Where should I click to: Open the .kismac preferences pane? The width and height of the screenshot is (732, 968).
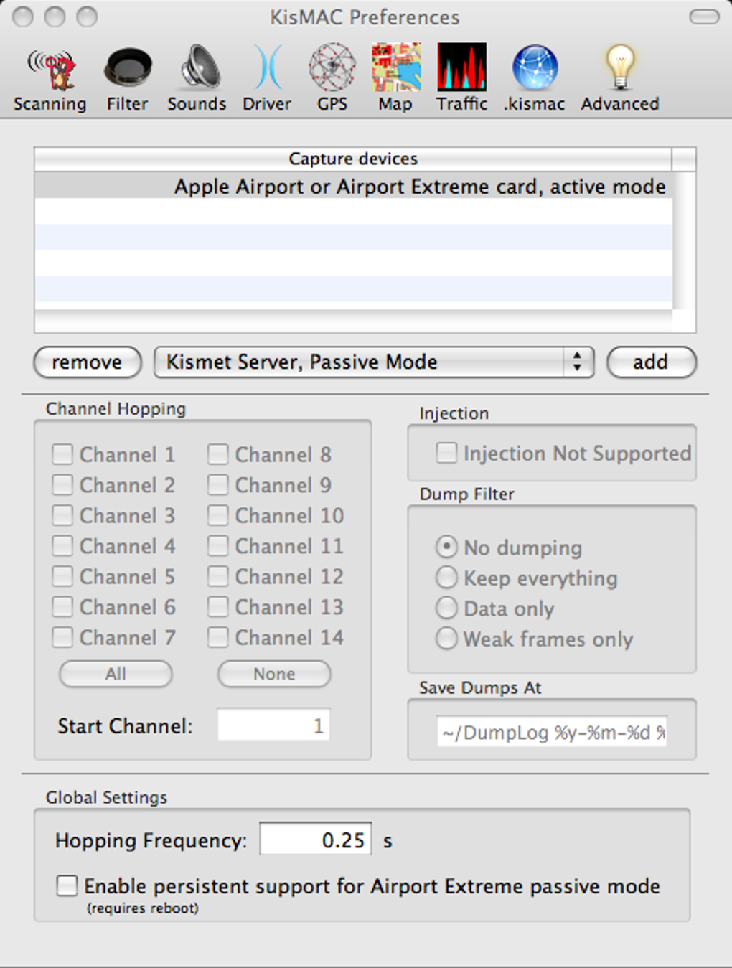point(535,78)
